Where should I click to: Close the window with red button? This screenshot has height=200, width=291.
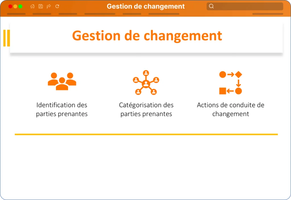coord(10,7)
